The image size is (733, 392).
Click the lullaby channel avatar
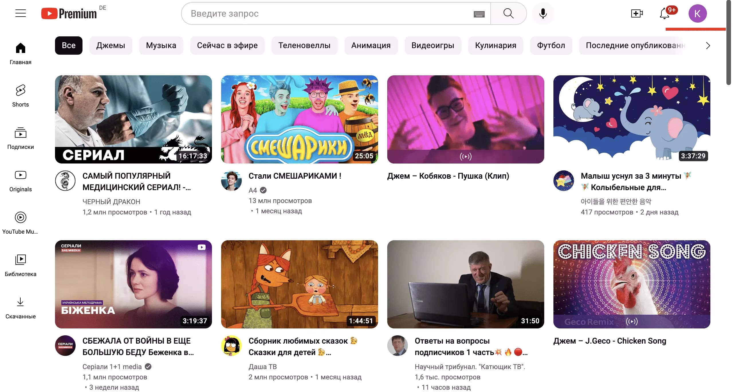[564, 181]
